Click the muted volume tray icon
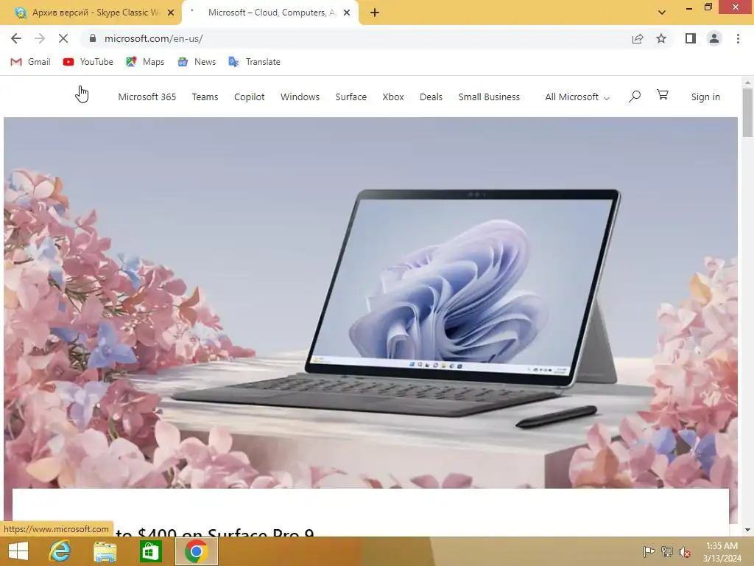 (x=684, y=552)
